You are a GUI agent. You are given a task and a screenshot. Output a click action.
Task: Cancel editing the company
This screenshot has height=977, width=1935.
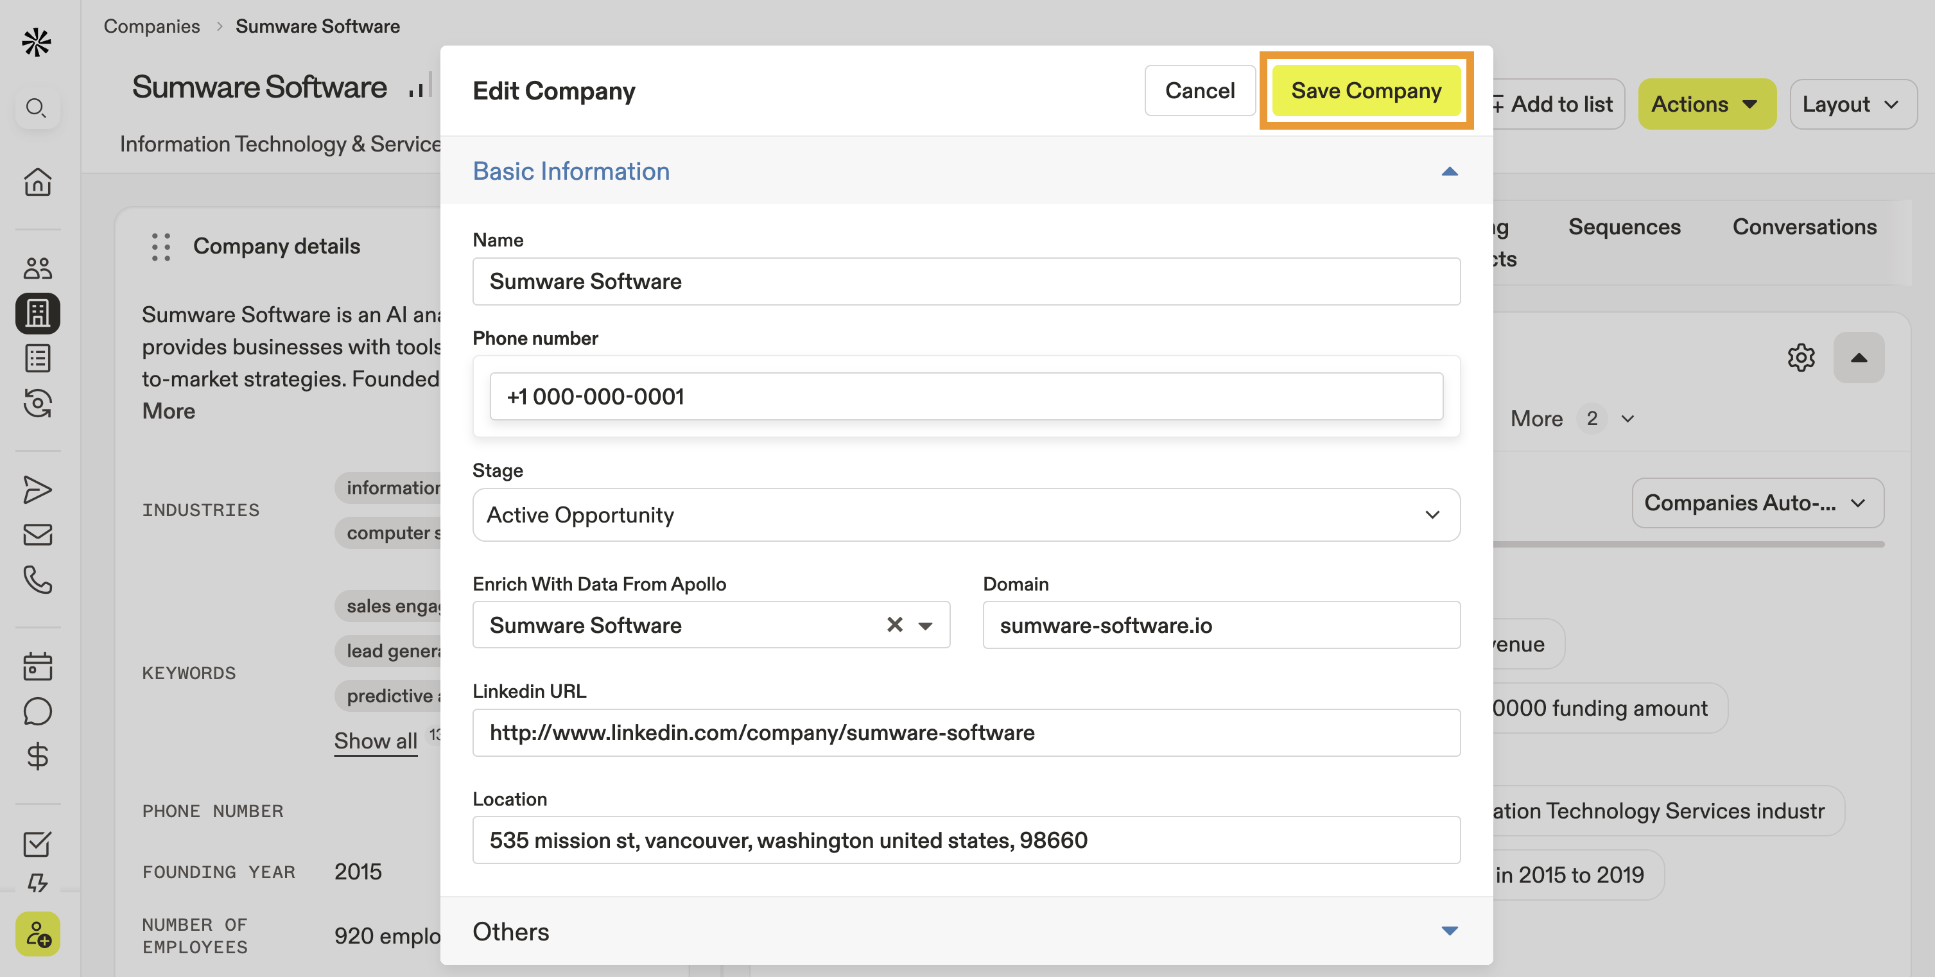(1199, 91)
